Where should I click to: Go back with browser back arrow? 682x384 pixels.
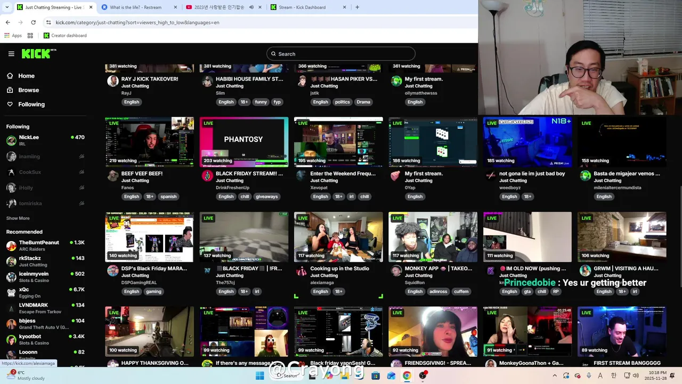pos(7,22)
